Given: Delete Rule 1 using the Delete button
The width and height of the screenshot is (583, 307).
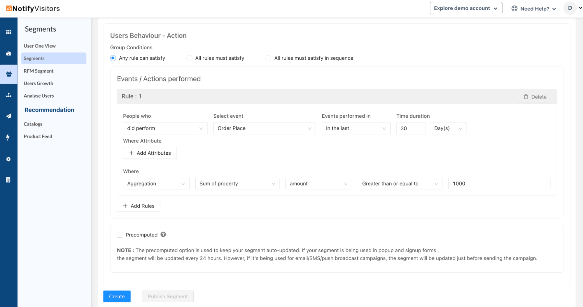Looking at the screenshot, I should pyautogui.click(x=535, y=97).
